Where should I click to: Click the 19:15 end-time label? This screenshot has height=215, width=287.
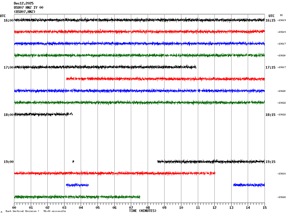click(x=270, y=162)
